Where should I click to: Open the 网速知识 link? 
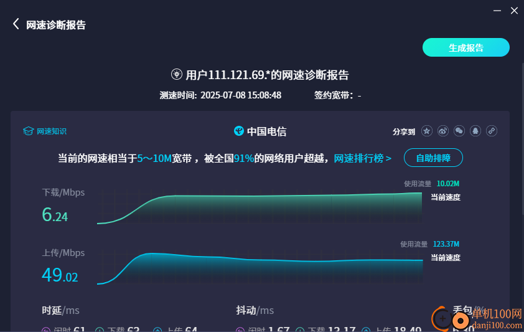click(52, 131)
